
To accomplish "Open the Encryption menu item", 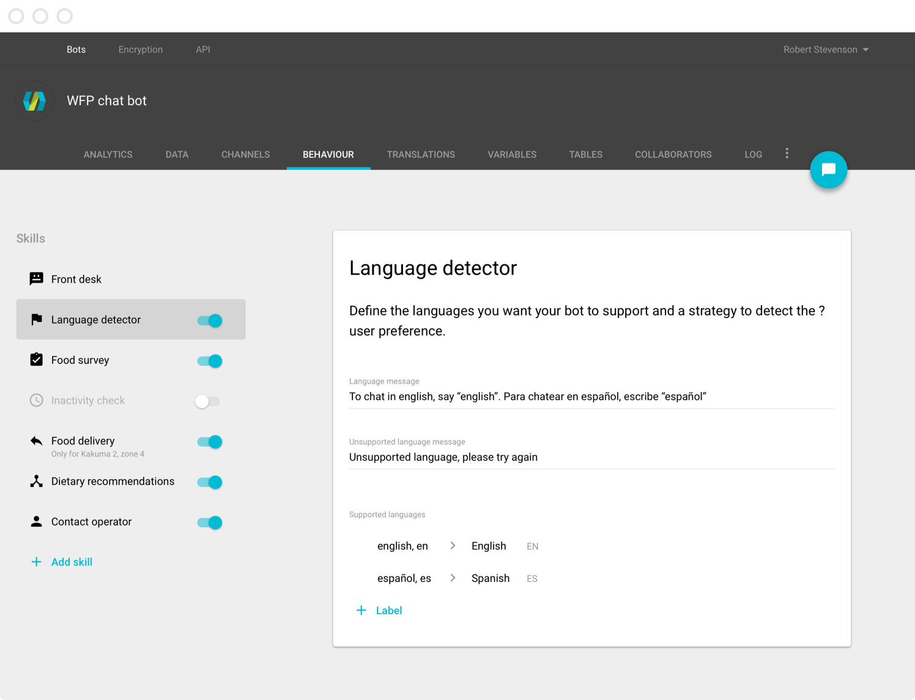I will coord(141,50).
